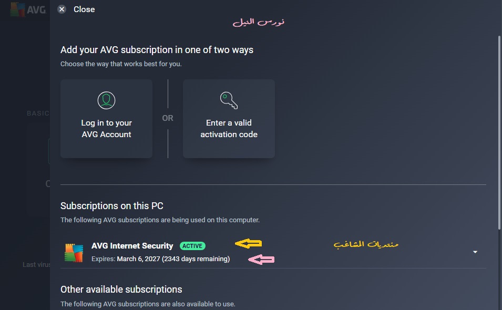Click the account person icon
Image resolution: width=502 pixels, height=310 pixels.
point(106,100)
